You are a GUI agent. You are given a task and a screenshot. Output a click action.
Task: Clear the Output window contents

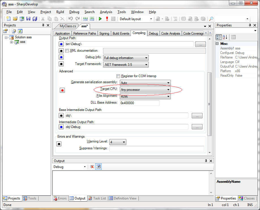click(92, 167)
